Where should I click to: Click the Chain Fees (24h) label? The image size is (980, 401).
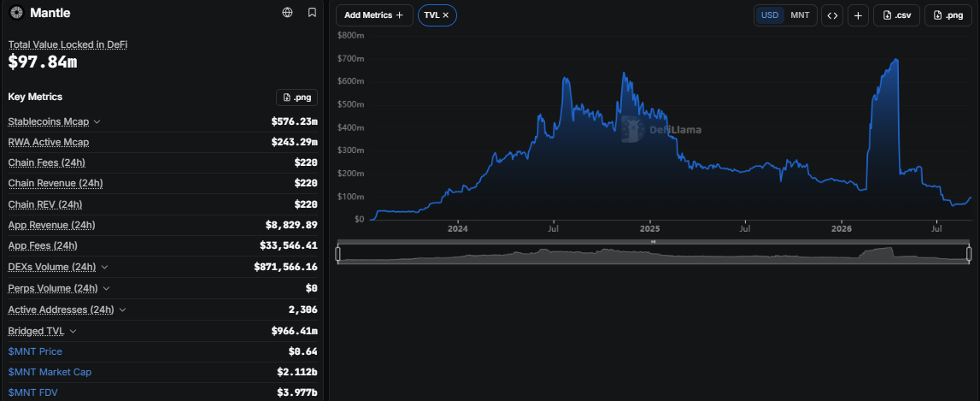(47, 162)
